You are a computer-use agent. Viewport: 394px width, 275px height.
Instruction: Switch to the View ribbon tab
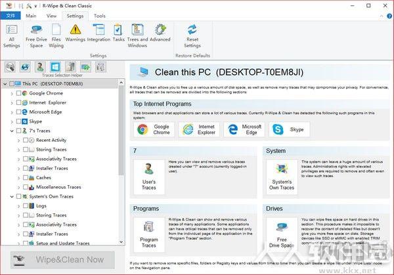coord(51,16)
